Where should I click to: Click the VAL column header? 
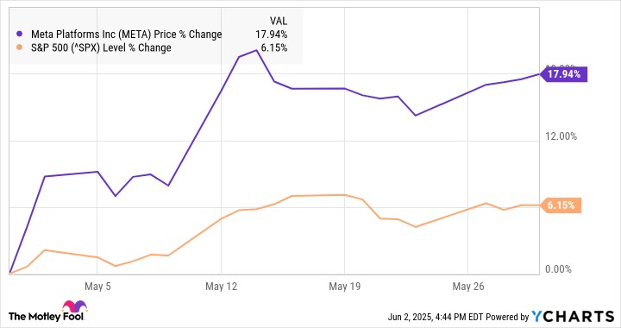pos(279,21)
